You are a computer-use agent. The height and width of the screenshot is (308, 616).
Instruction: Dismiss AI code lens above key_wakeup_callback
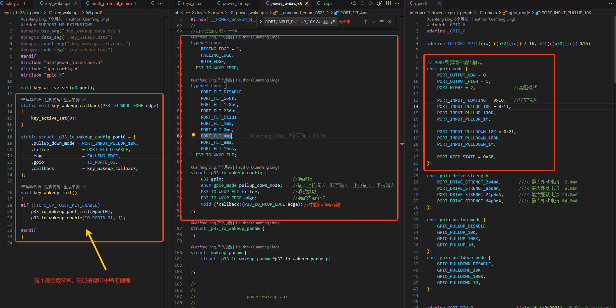(x=84, y=100)
